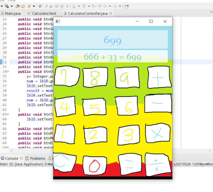Select the hand-drawn 5 calculator button
Screen dimensions: 213x192
coord(94,107)
